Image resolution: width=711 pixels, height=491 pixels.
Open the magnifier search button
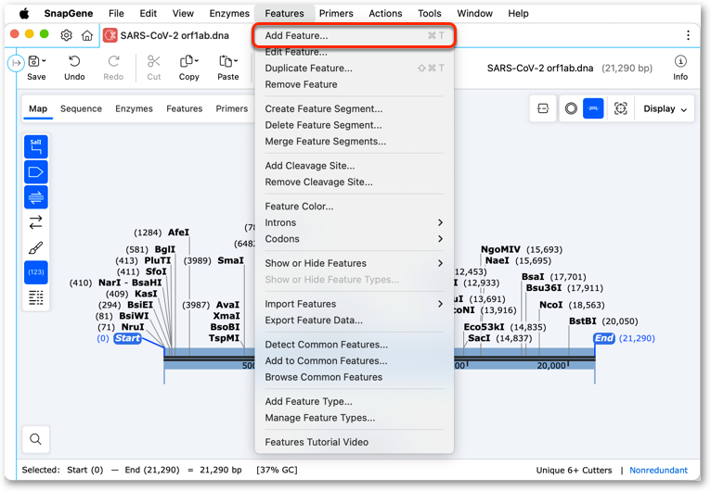(36, 439)
